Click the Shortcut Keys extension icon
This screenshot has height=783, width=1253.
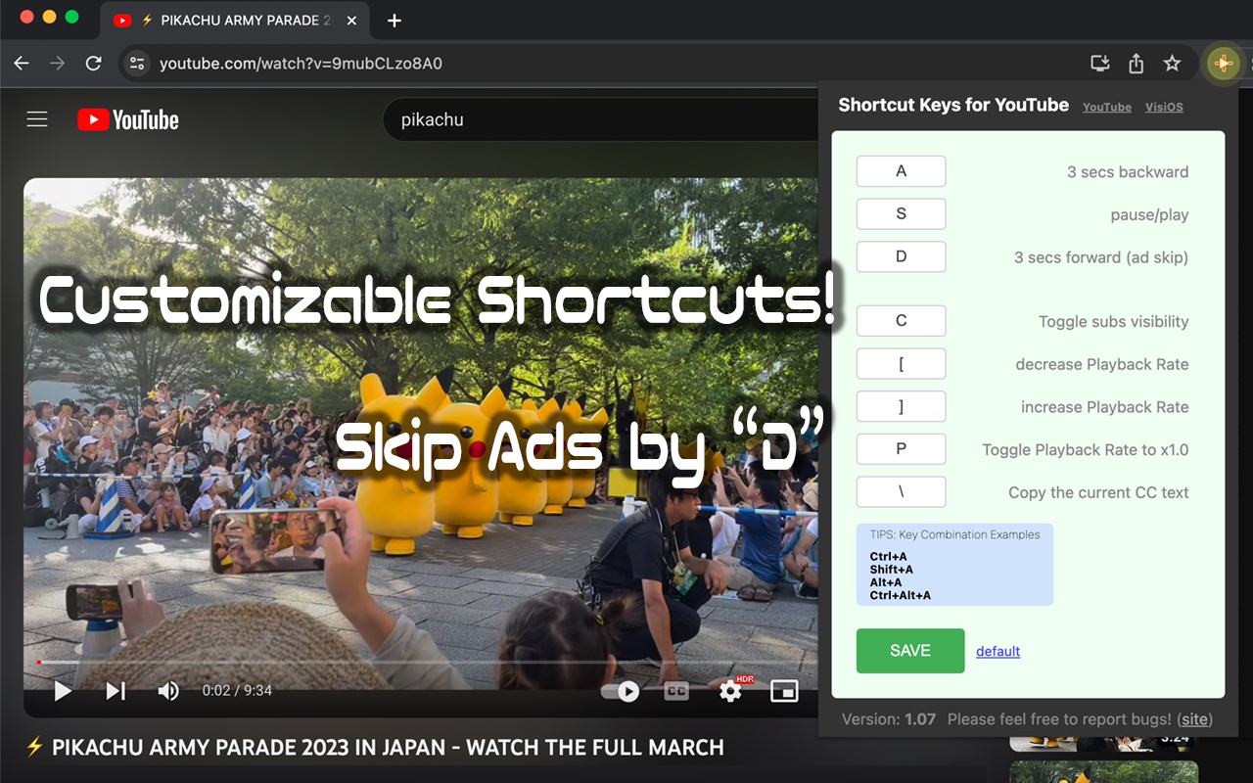[x=1223, y=64]
